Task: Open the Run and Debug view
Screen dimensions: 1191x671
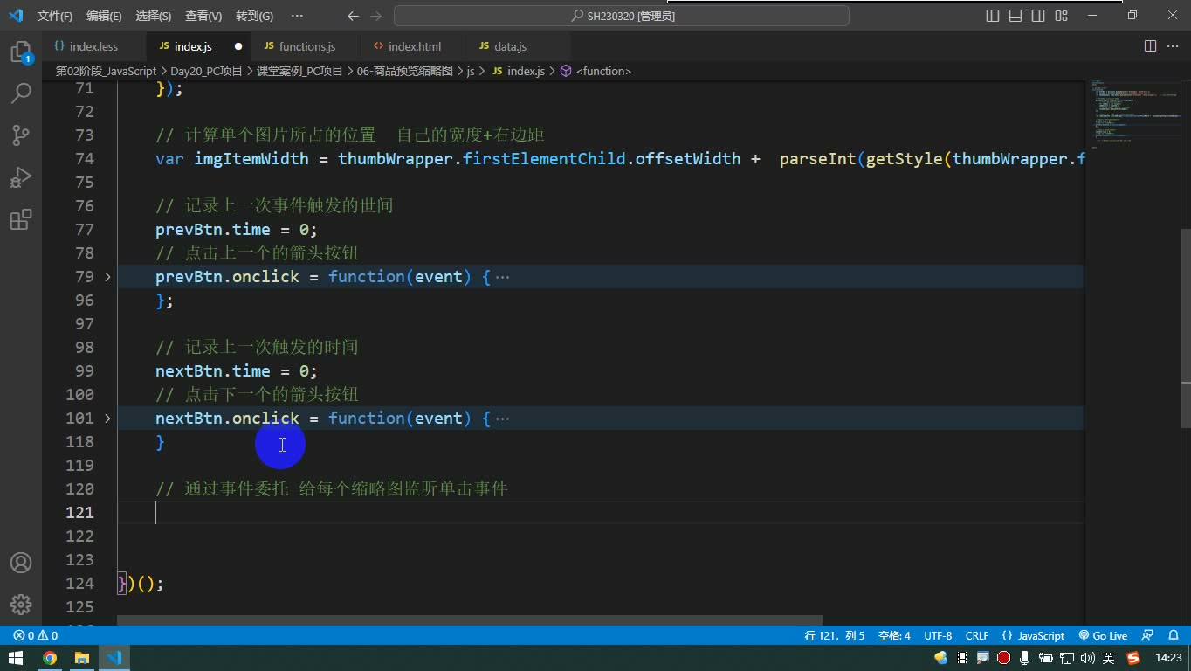Action: [21, 177]
